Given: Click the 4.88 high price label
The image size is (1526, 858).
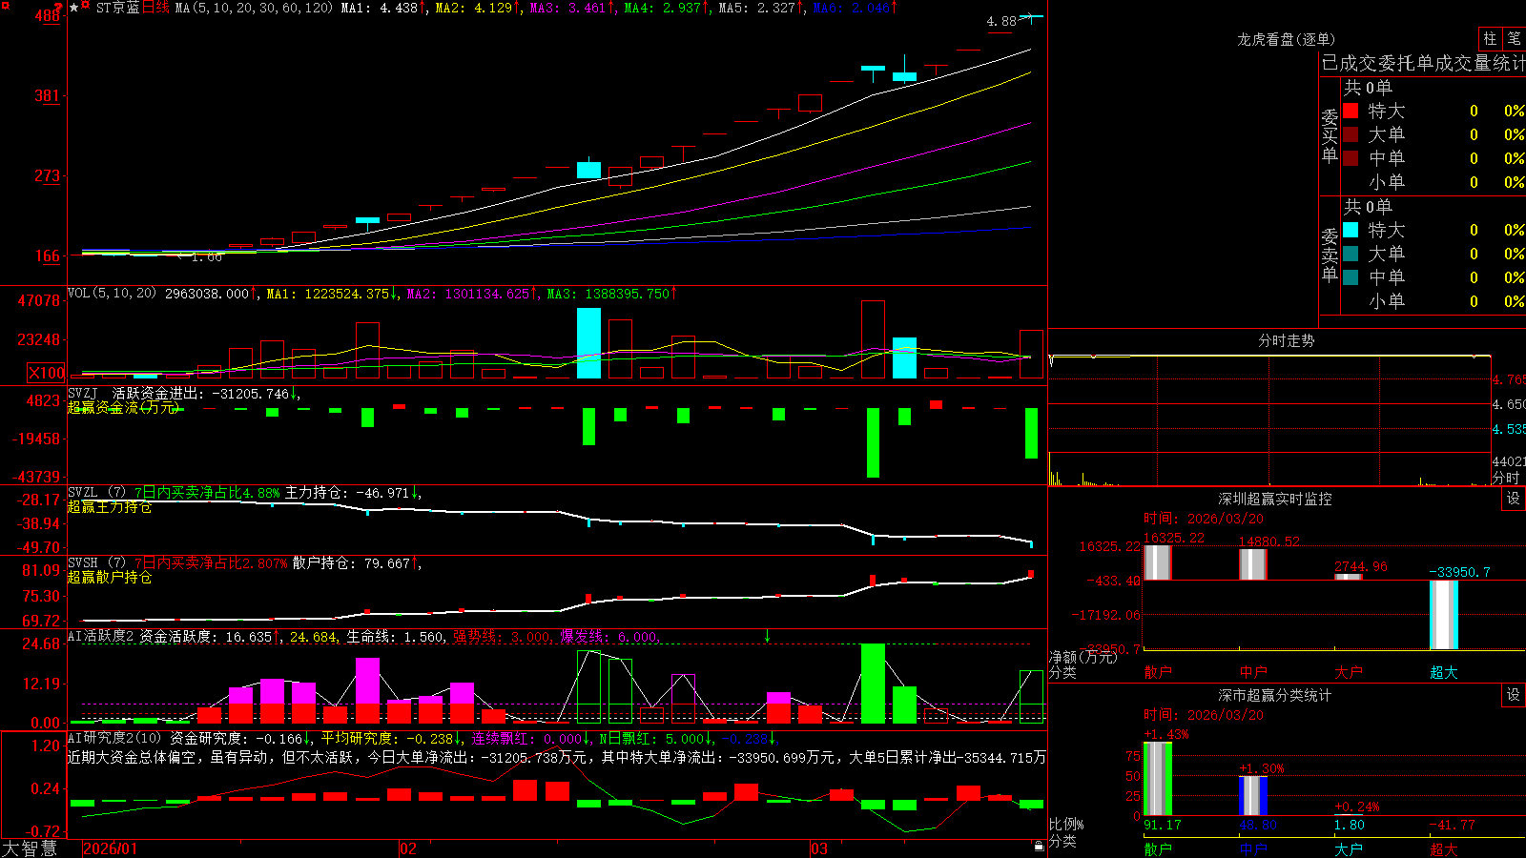Looking at the screenshot, I should coord(1001,21).
